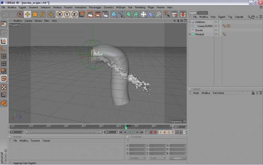The height and width of the screenshot is (165, 263).
Task: Open the Render Settings clapperboard icon
Action: click(x=105, y=14)
